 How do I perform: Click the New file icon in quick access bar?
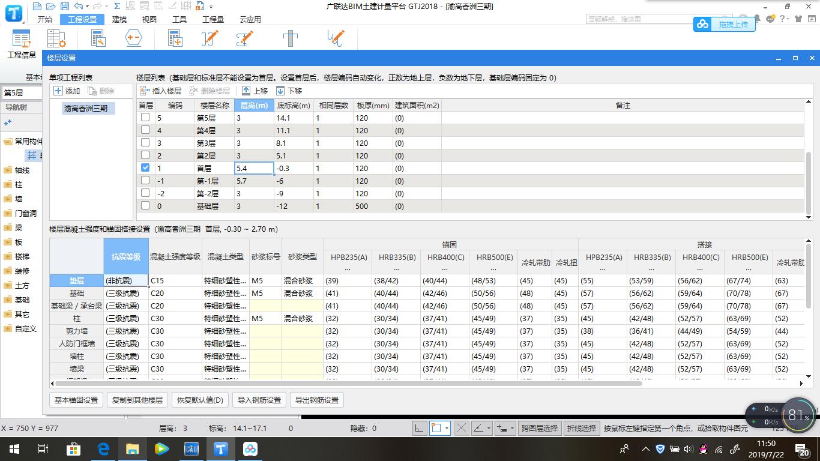37,7
